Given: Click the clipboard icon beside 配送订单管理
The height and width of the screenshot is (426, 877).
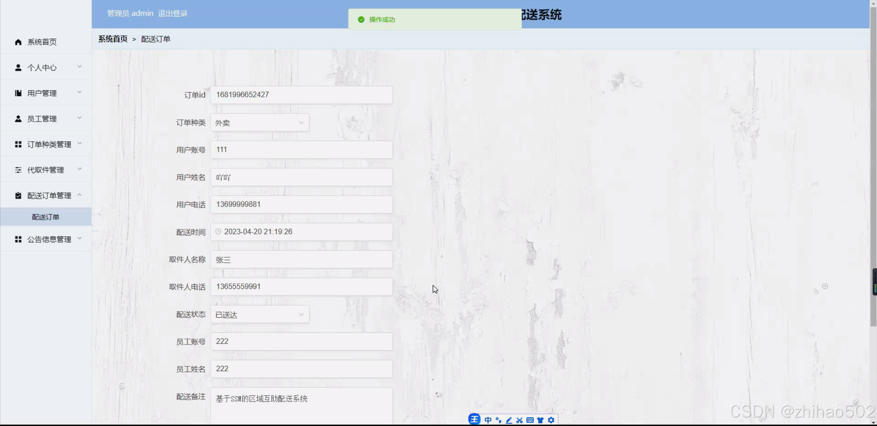Looking at the screenshot, I should (18, 196).
